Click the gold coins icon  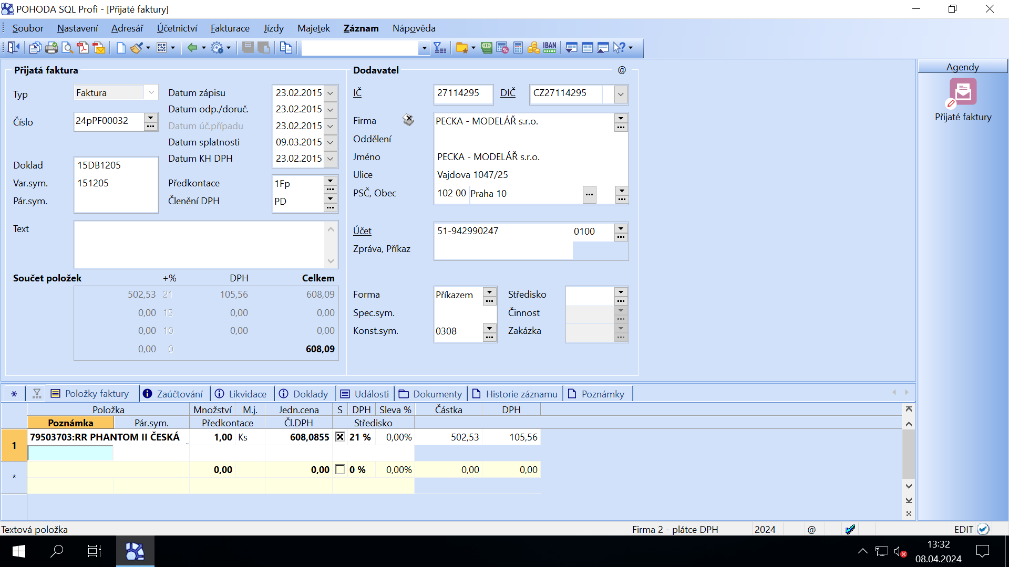(x=533, y=48)
